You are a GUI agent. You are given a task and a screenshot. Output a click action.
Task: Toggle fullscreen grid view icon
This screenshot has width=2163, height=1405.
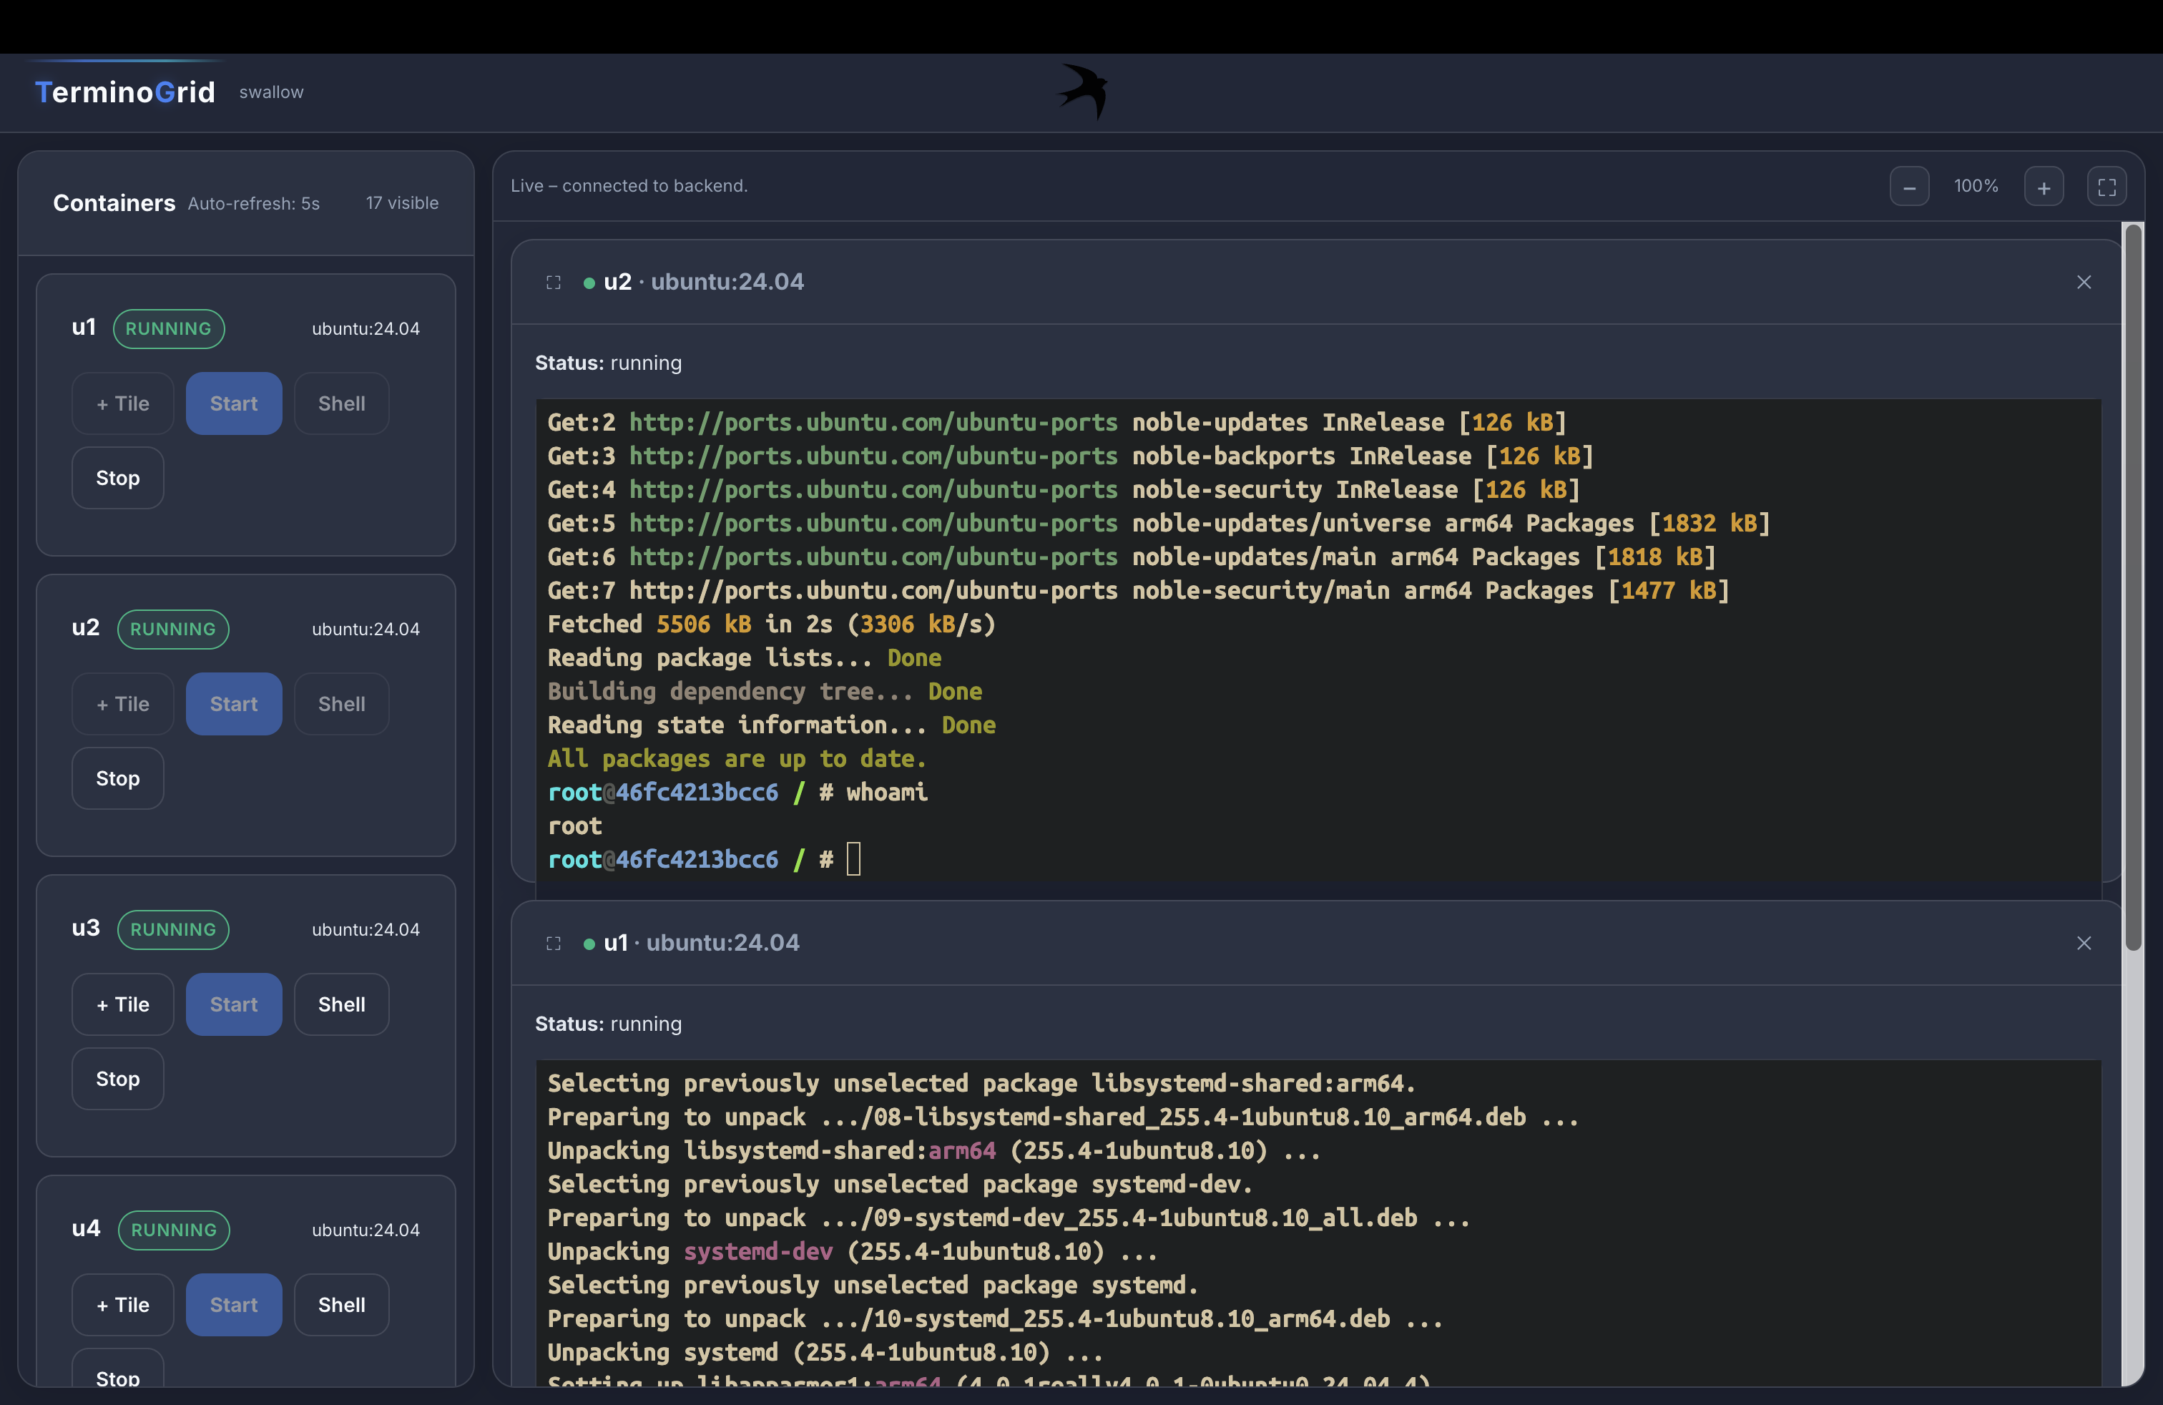(2106, 187)
